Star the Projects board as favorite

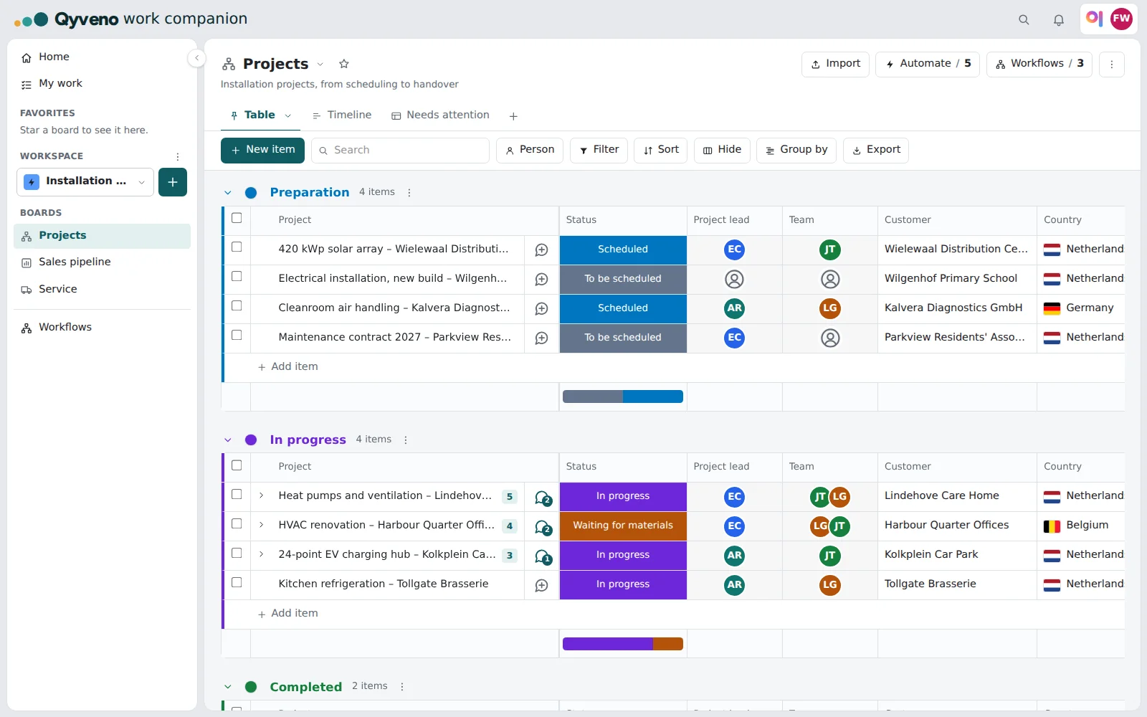click(344, 64)
